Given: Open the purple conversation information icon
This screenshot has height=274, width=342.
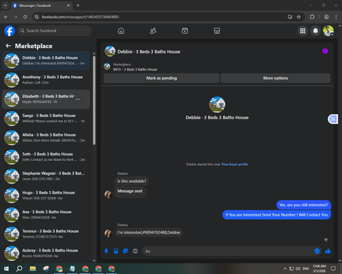Looking at the screenshot, I should tap(325, 51).
